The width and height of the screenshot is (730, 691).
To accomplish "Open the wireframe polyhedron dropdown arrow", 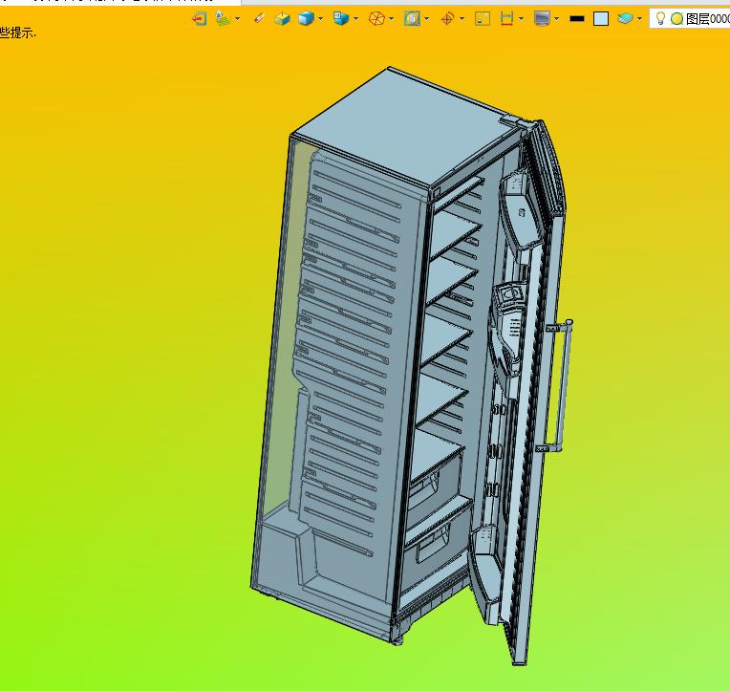I will (x=391, y=19).
